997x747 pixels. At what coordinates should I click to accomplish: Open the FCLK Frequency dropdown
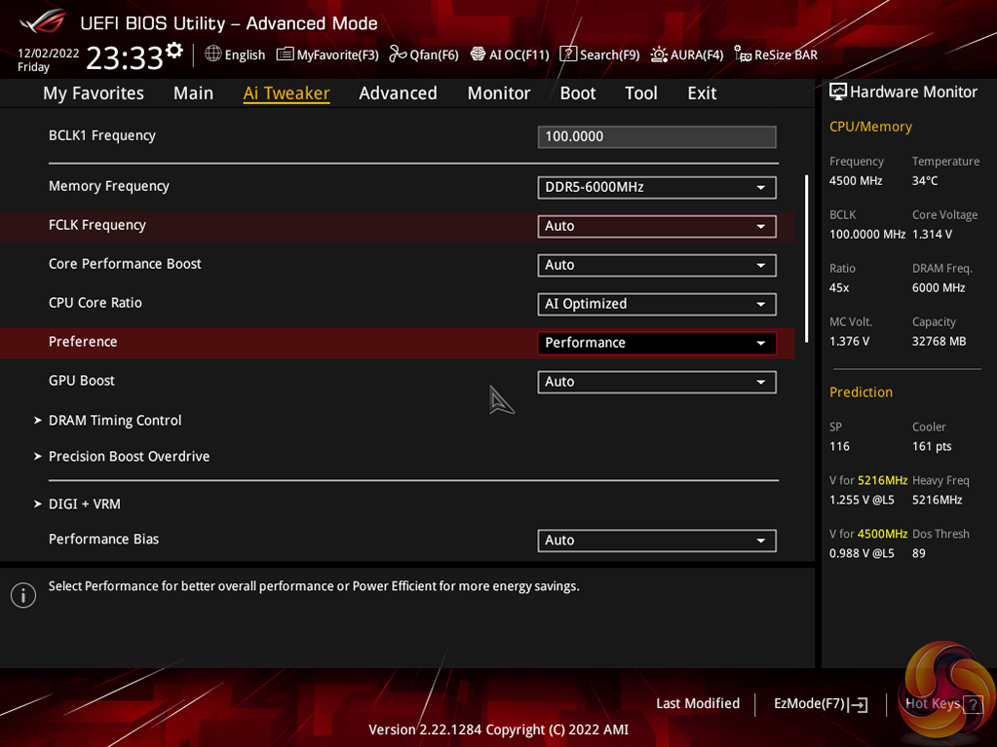coord(656,226)
